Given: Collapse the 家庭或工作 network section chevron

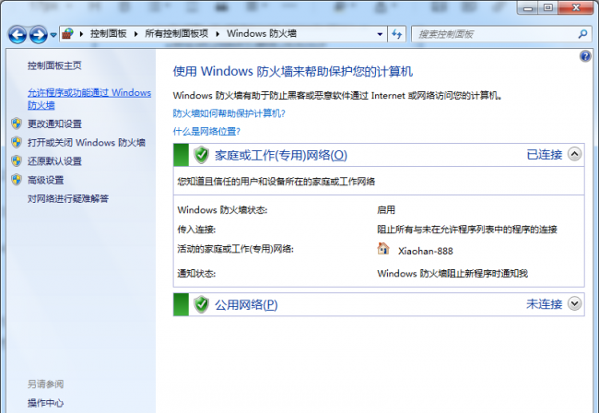Looking at the screenshot, I should (x=574, y=154).
